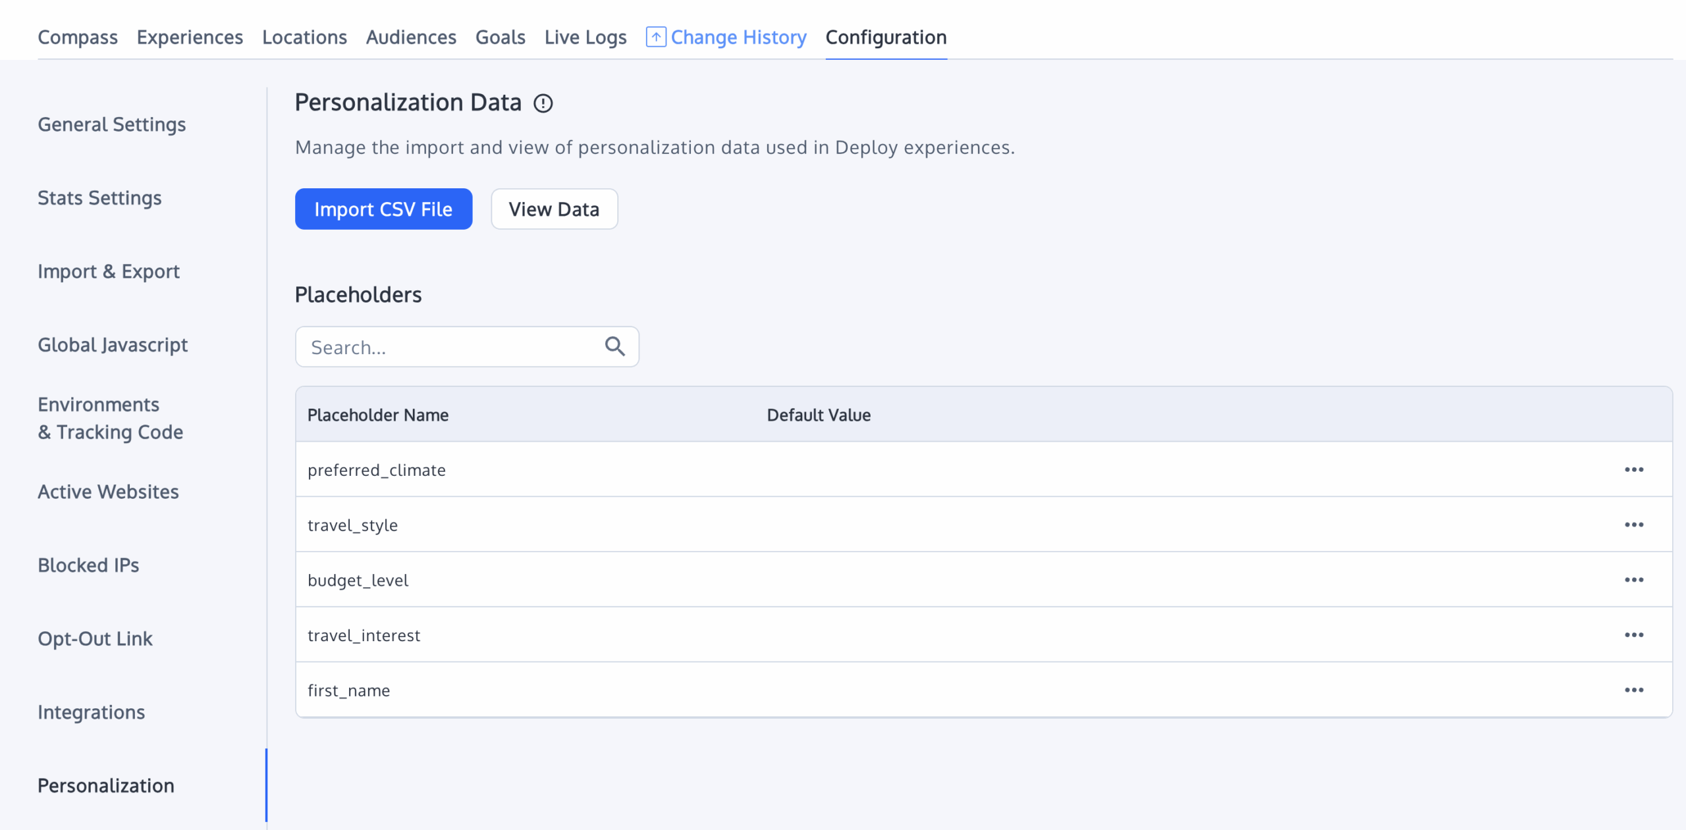The image size is (1686, 830).
Task: Click the info icon beside Personalization Data
Action: [x=543, y=103]
